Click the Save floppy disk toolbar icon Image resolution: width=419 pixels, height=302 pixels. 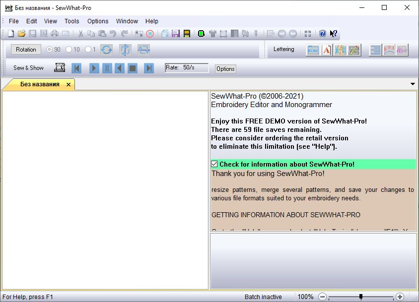(33, 34)
